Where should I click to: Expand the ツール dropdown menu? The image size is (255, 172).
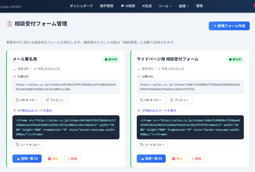(165, 6)
